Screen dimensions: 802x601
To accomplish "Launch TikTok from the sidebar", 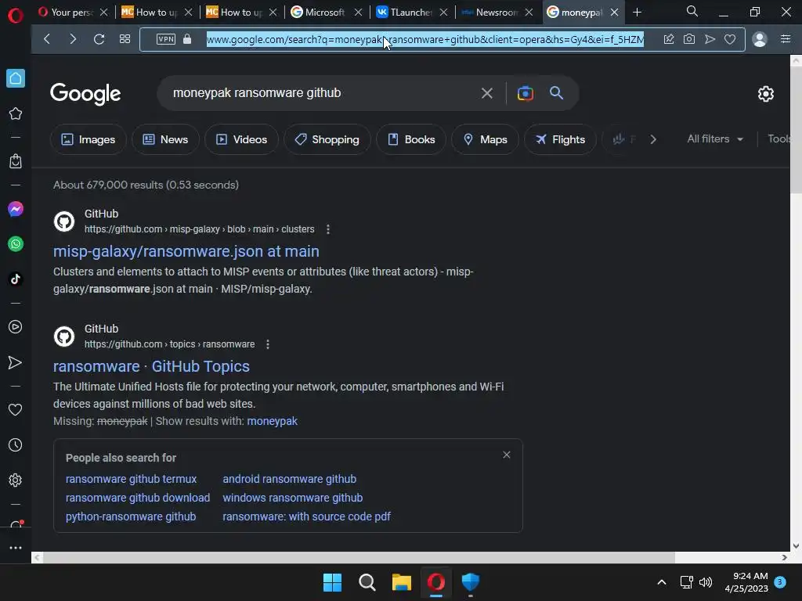I will pos(16,279).
